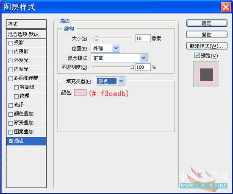233x194 pixels.
Task: Click the 不透明度 slider handle
Action: [132, 67]
